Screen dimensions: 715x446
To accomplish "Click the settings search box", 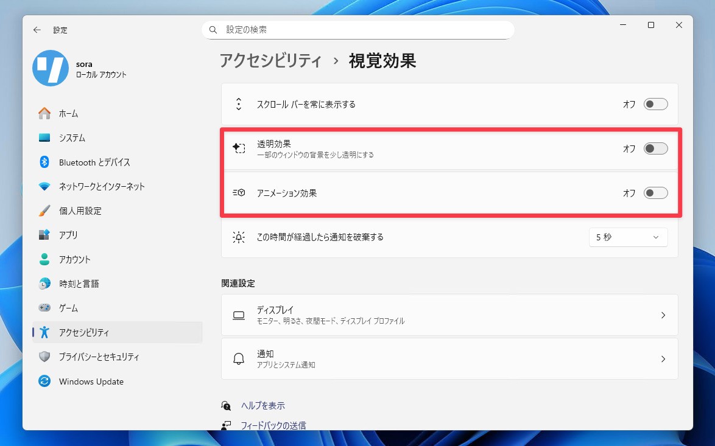I will pos(358,30).
